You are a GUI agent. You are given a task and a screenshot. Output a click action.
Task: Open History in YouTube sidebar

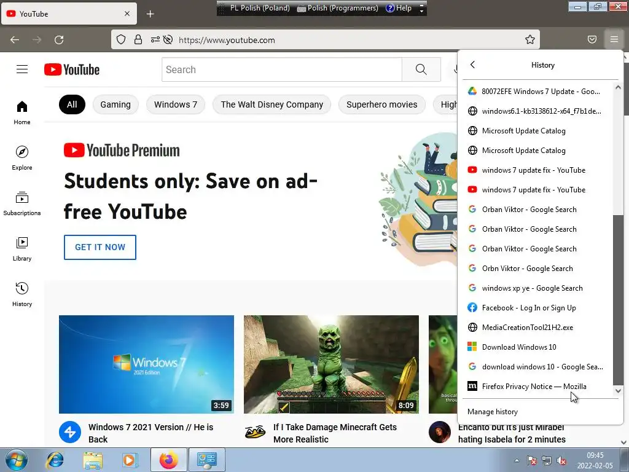(22, 294)
